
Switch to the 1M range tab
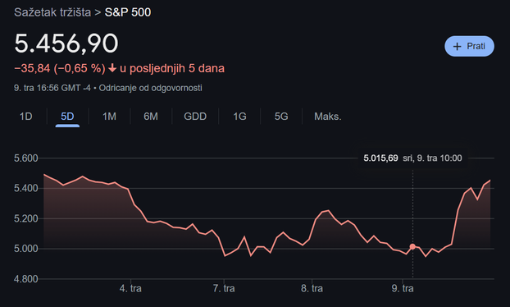coord(109,117)
